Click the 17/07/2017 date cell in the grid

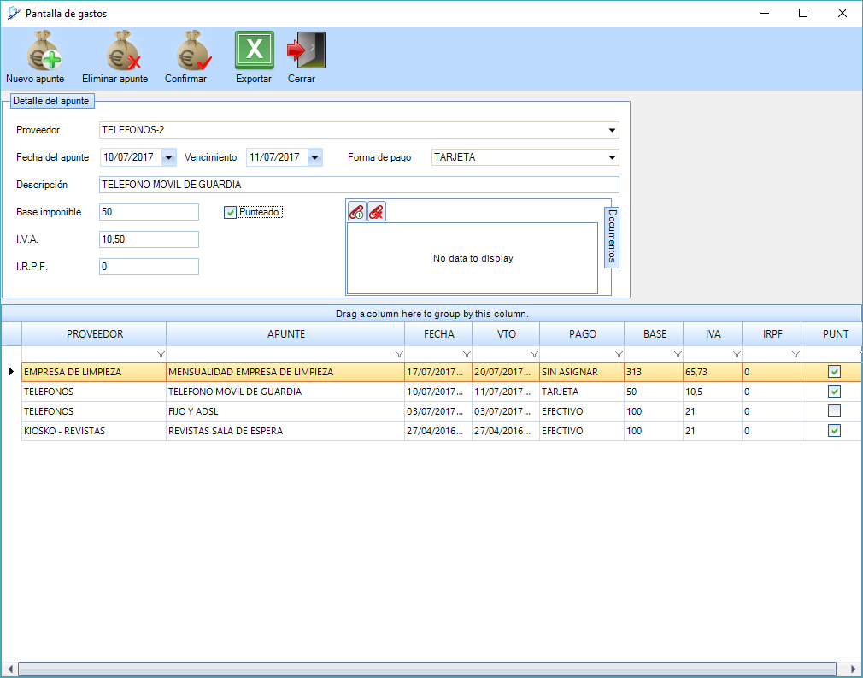point(438,372)
